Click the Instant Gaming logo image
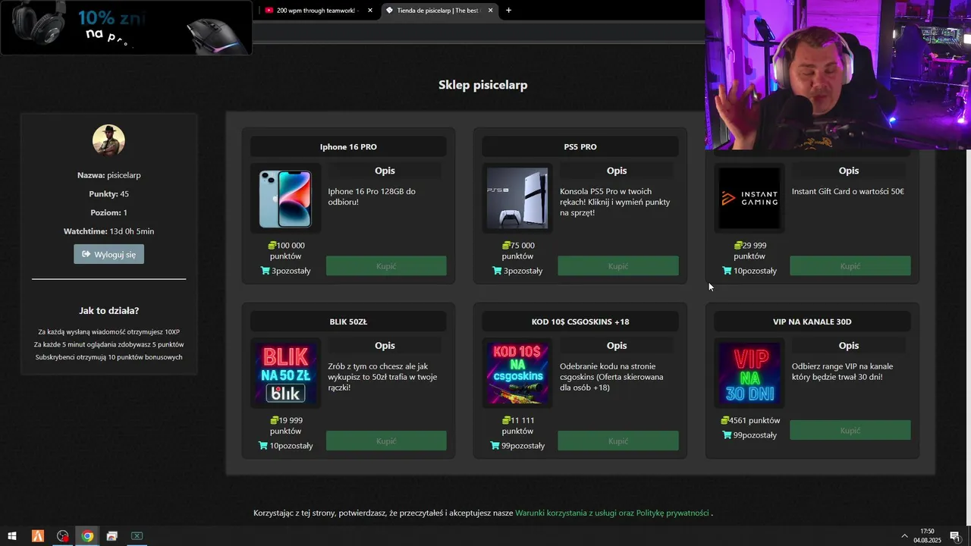971x546 pixels. [x=749, y=199]
